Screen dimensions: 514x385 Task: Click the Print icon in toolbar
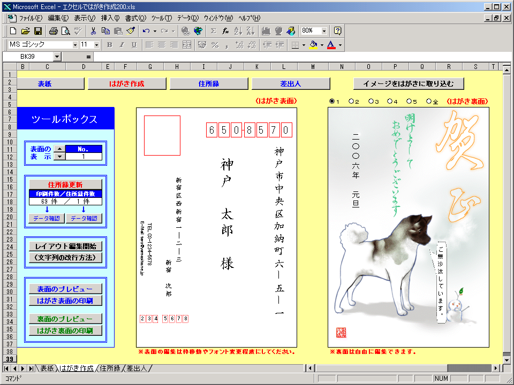coord(54,31)
